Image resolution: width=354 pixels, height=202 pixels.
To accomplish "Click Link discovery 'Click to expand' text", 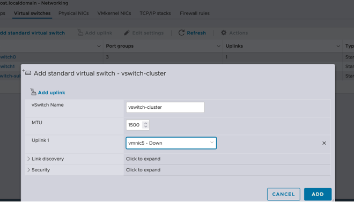I will pos(143,159).
